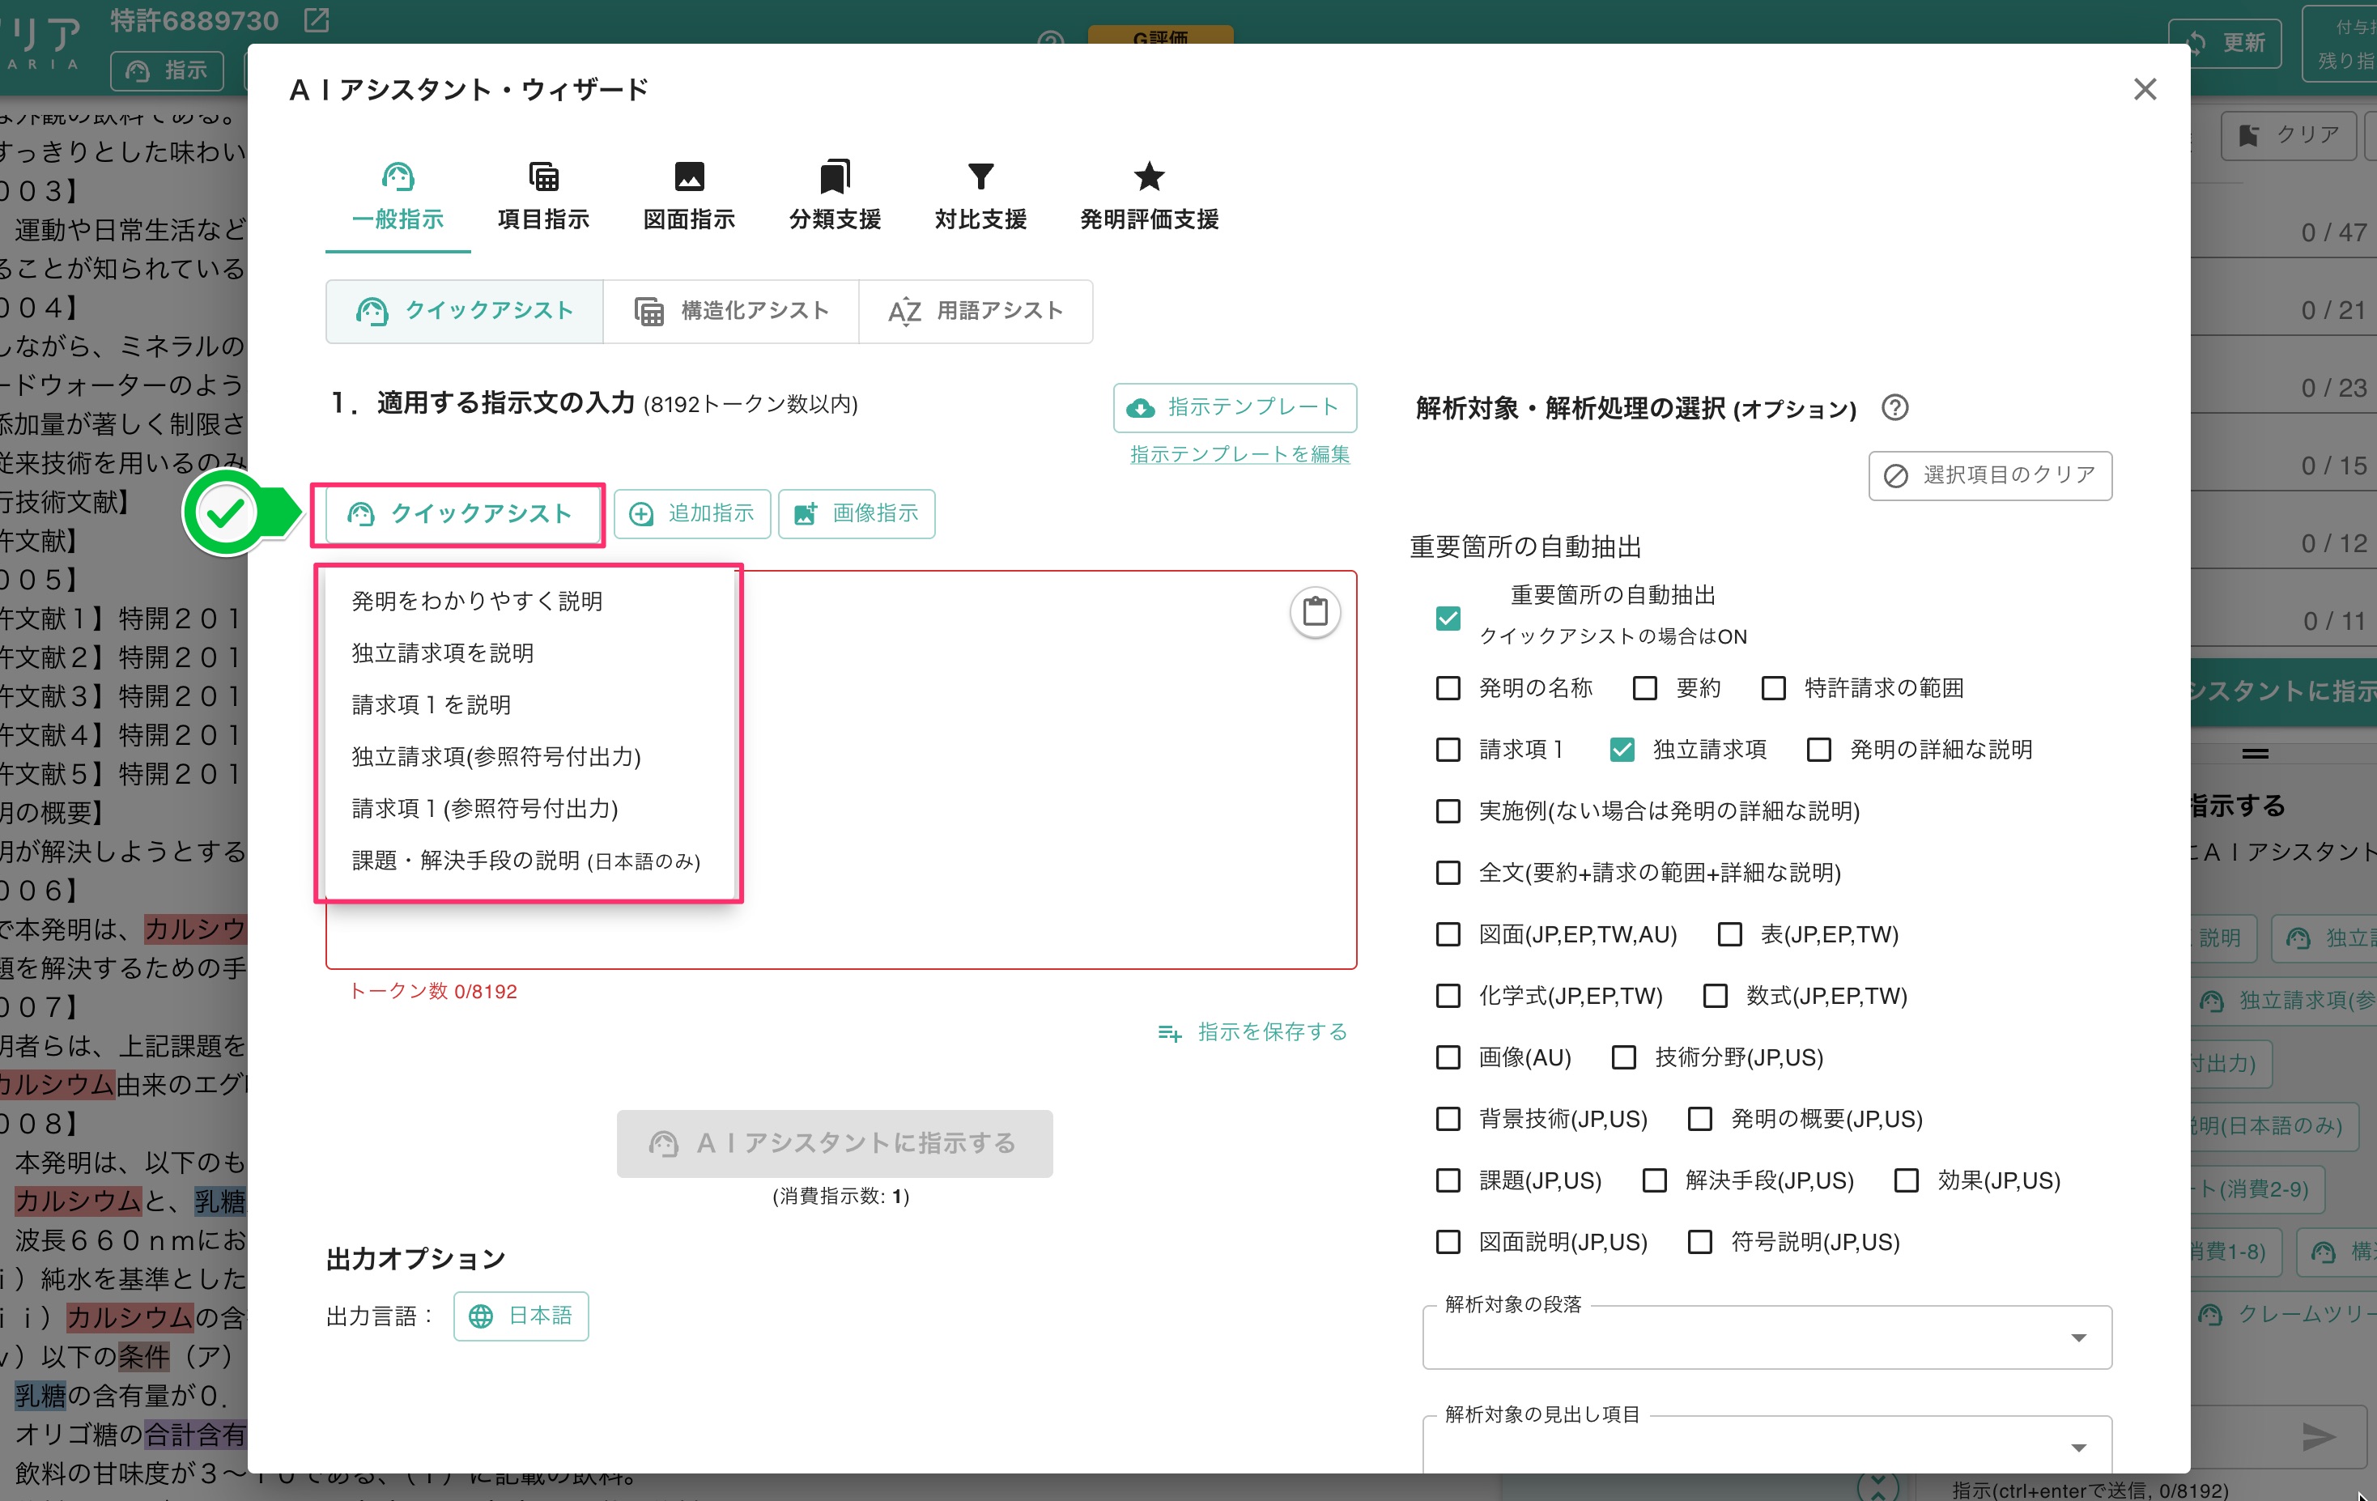This screenshot has width=2377, height=1501.
Task: Select 用語アシスト sub-tab
Action: (976, 311)
